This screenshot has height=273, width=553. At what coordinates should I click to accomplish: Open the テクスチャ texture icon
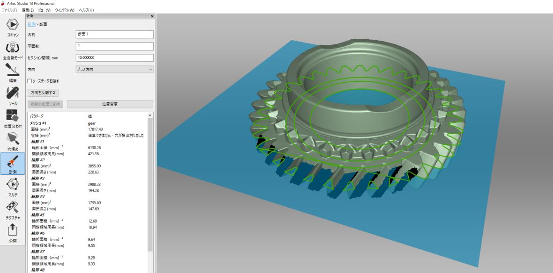pos(13,209)
